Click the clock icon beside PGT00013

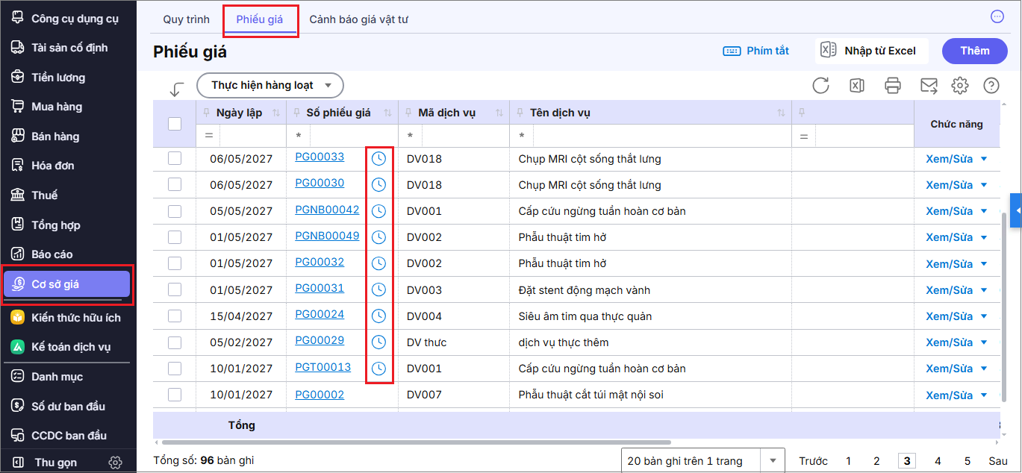379,368
